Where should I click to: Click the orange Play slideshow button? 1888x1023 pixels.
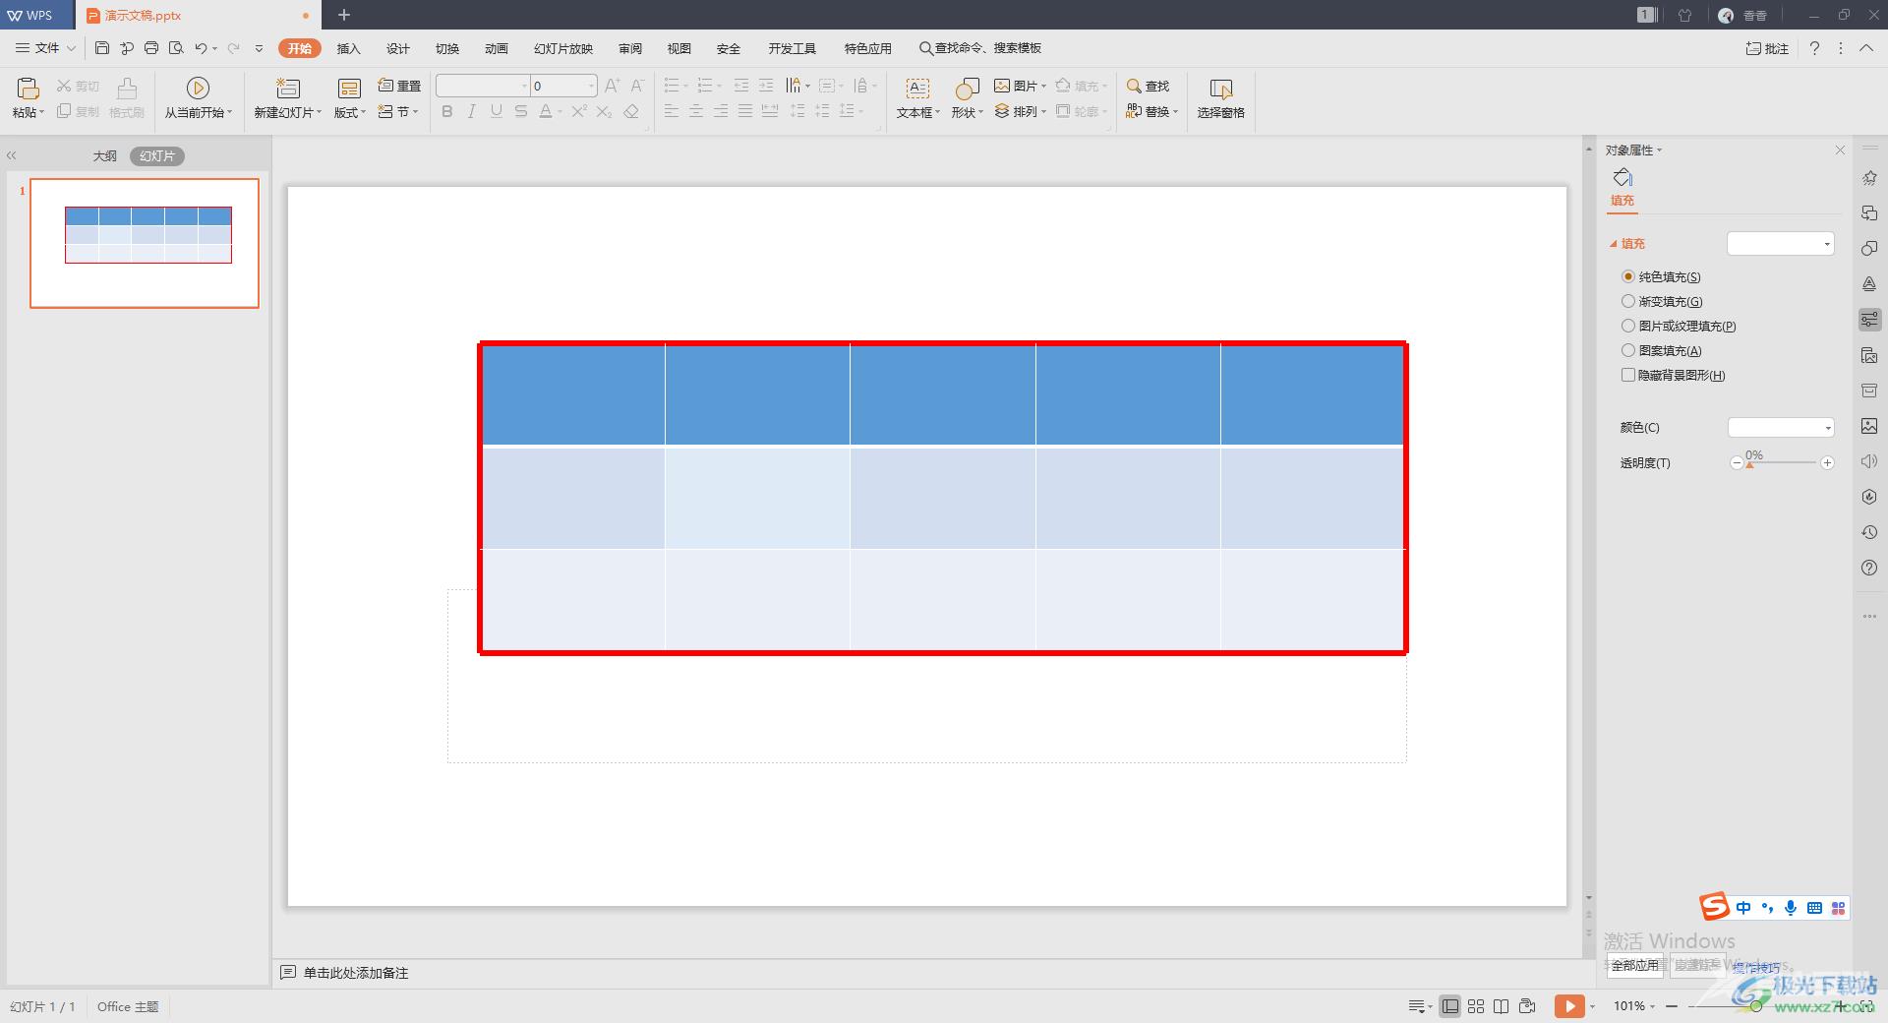coord(1569,1006)
